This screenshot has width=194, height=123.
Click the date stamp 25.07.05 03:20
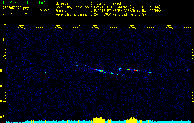[x=16, y=14]
